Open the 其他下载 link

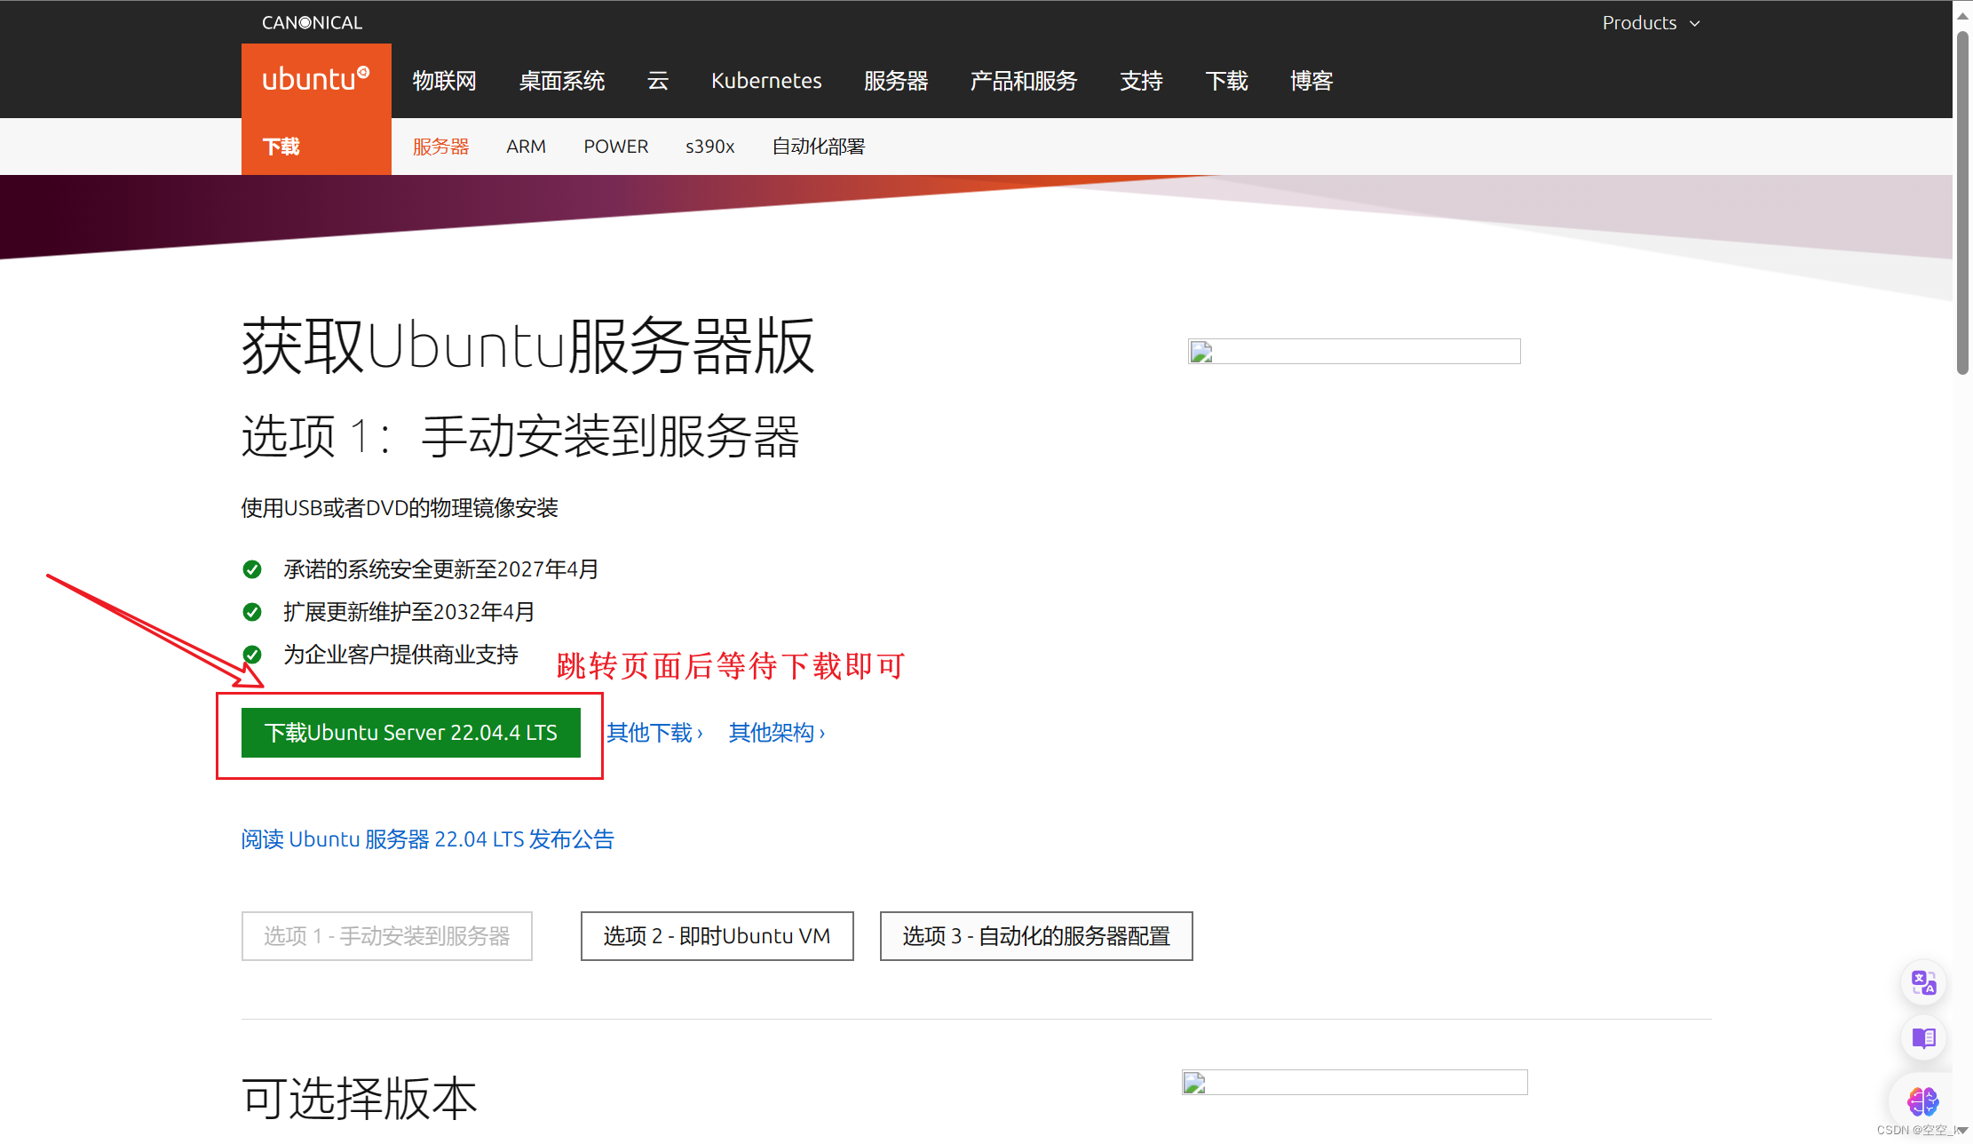click(655, 733)
